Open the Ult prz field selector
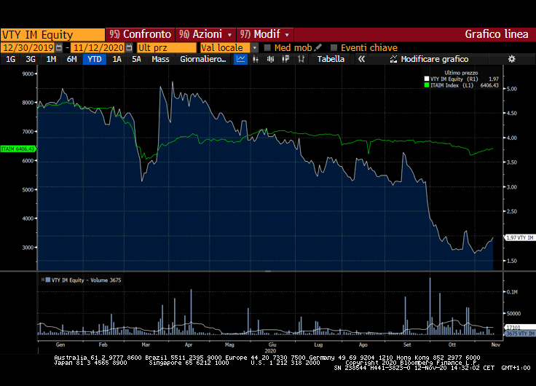 coord(167,47)
